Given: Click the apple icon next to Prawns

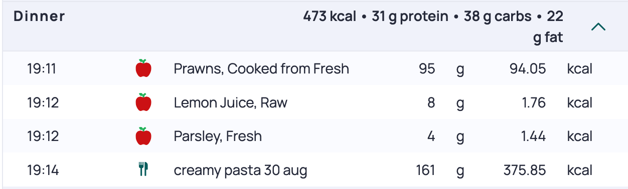Looking at the screenshot, I should point(143,68).
